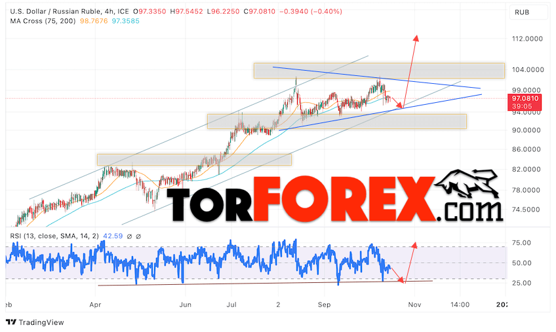Click the Jun label on time axis

click(186, 304)
